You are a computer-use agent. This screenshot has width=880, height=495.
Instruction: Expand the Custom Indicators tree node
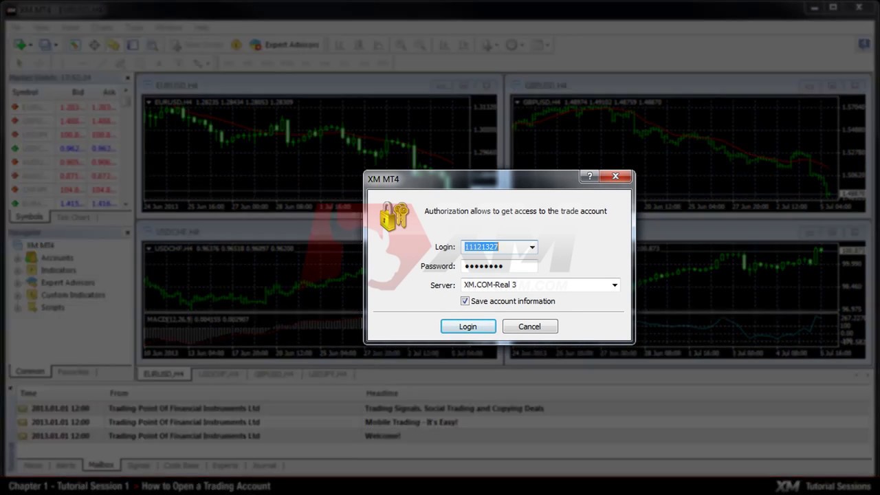18,296
